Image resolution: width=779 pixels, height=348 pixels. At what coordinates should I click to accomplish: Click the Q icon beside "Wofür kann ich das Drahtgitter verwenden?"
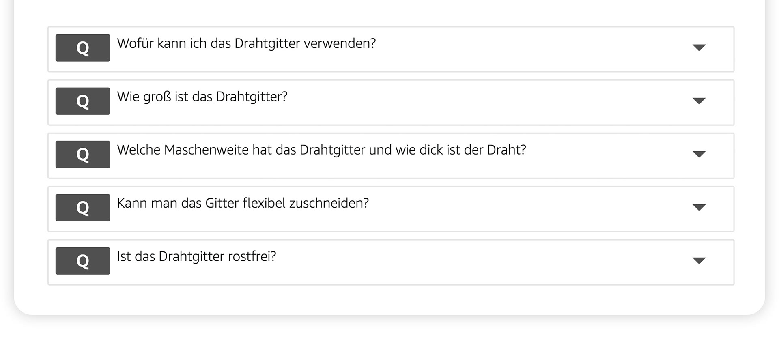click(x=83, y=48)
